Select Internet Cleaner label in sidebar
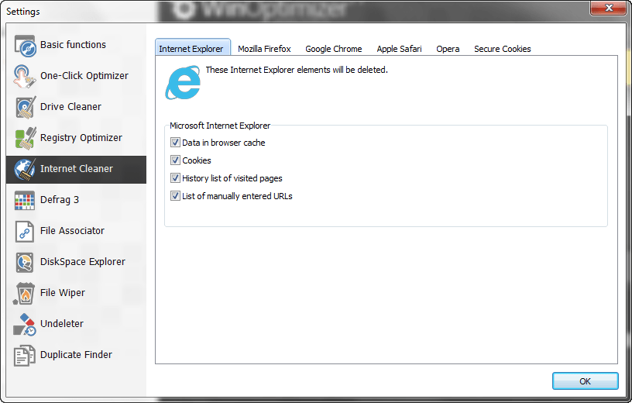 (77, 169)
